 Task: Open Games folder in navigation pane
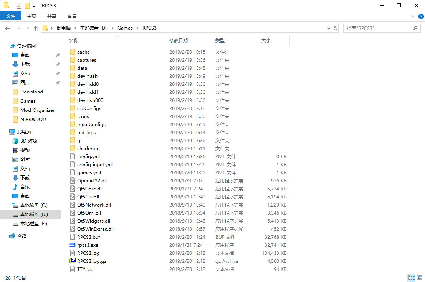(28, 101)
